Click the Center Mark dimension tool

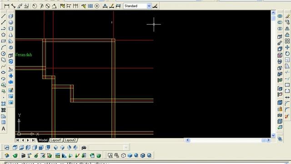97,6
